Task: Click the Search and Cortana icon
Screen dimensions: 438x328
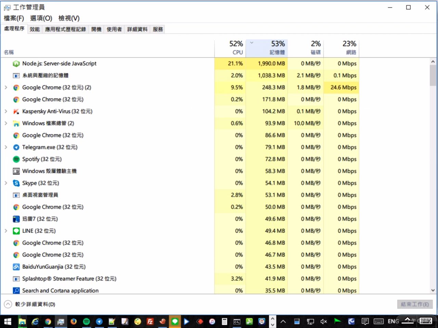Action: [16, 290]
